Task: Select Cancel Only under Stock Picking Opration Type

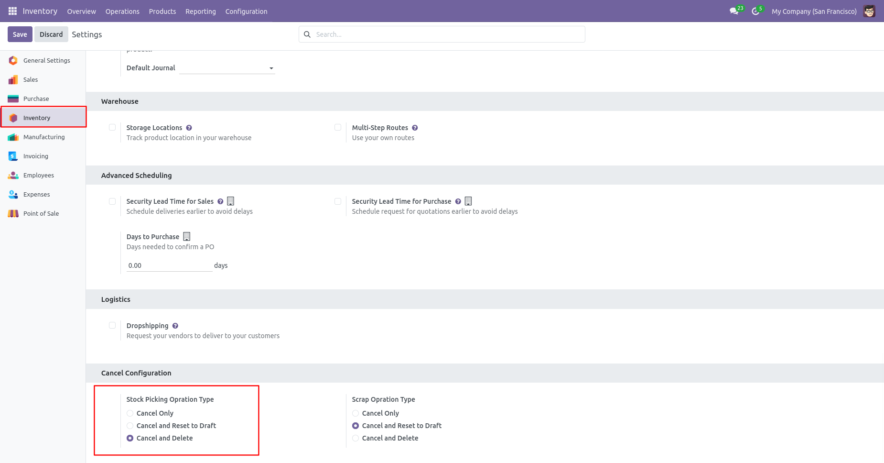Action: pyautogui.click(x=130, y=413)
